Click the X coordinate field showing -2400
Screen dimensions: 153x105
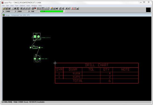(9, 11)
